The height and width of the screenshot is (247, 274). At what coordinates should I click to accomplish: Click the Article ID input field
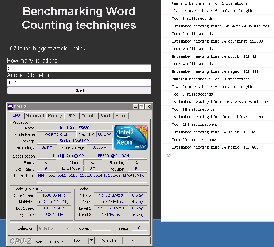(79, 83)
